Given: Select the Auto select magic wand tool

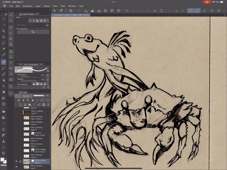Looking at the screenshot, I should 4,49.
